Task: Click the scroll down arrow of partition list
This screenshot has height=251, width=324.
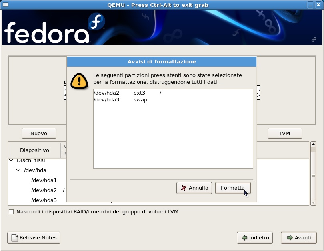Action: tap(313, 203)
